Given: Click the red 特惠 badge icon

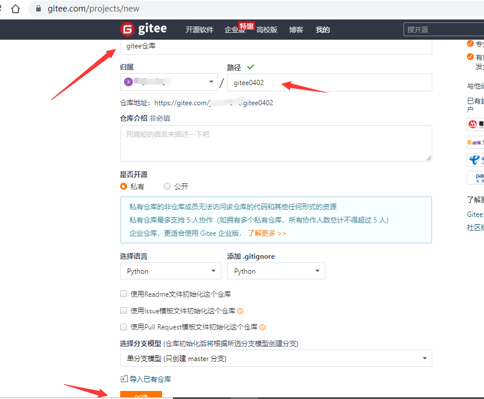Looking at the screenshot, I should pos(247,25).
